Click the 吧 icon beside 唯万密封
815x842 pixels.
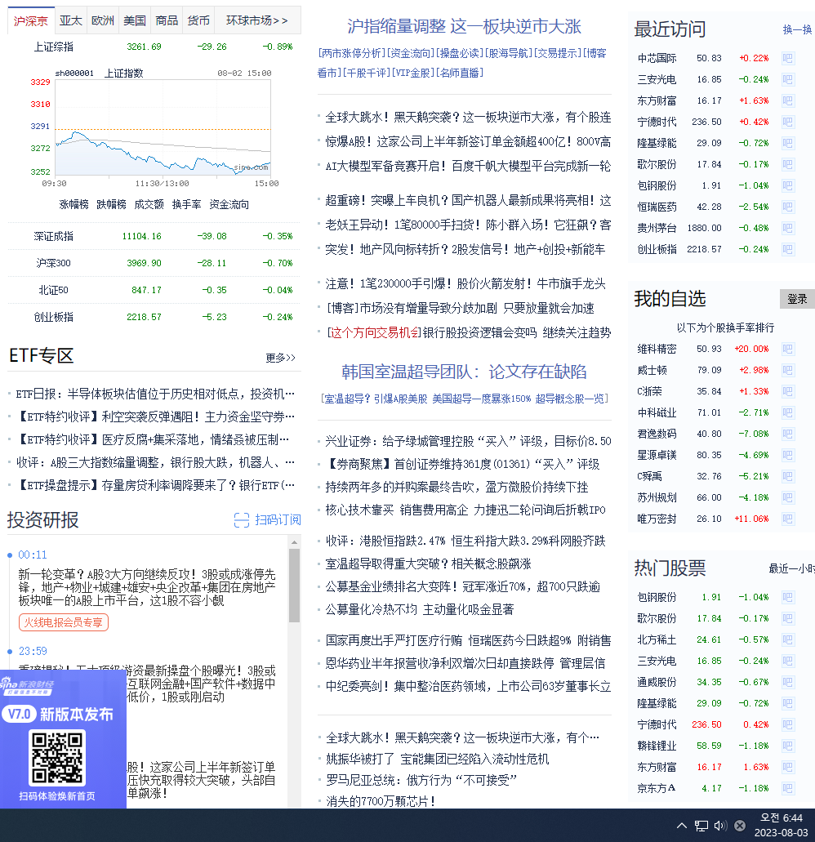(787, 519)
